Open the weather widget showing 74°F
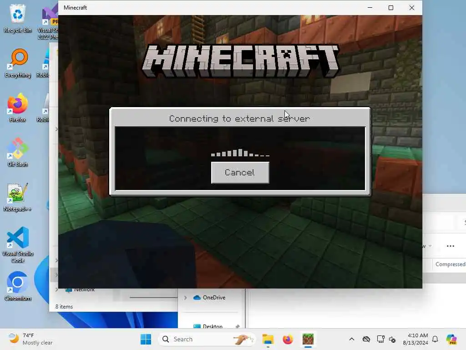Screen dimensions: 466x350 30,339
